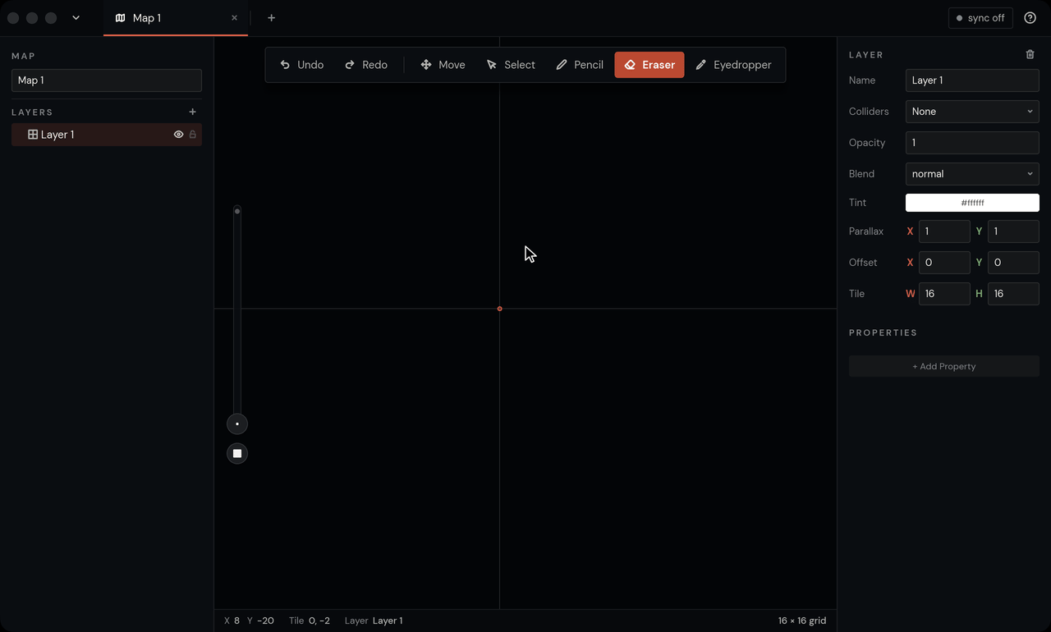This screenshot has width=1051, height=632.
Task: Close the Map 1 tab
Action: (x=235, y=18)
